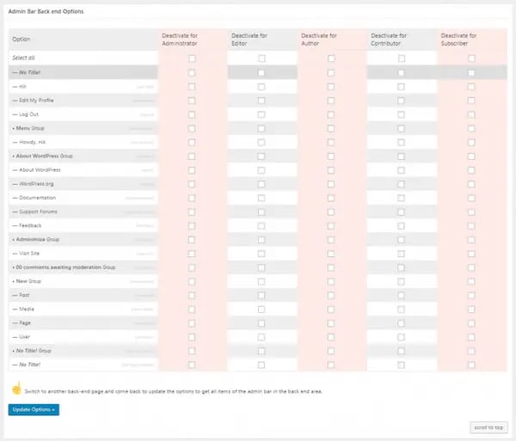The height and width of the screenshot is (441, 516).
Task: Deactivate New Group for Editor
Action: pos(261,281)
